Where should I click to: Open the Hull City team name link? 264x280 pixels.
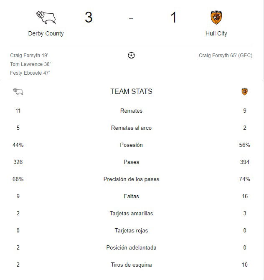pos(216,33)
